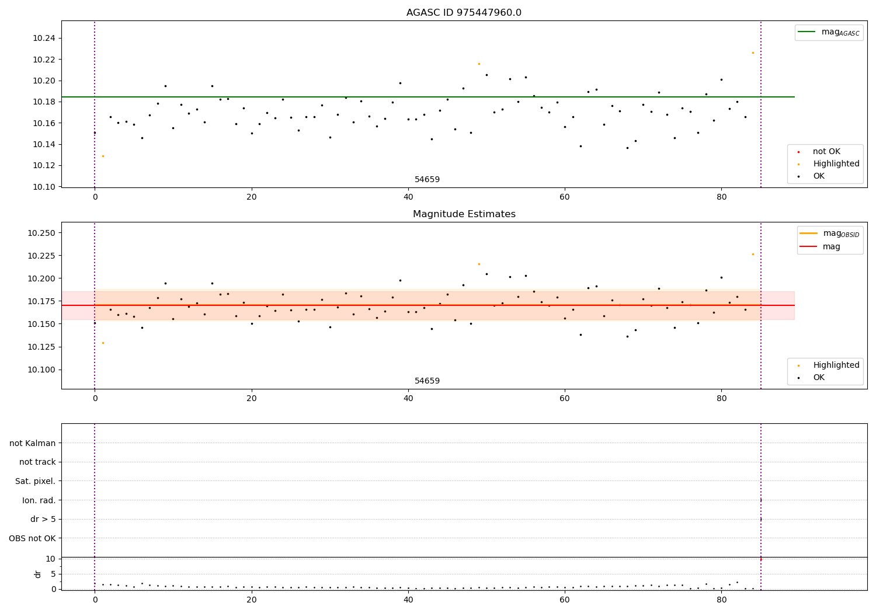Click 'Highlighted' legend entry in top plot

836,164
